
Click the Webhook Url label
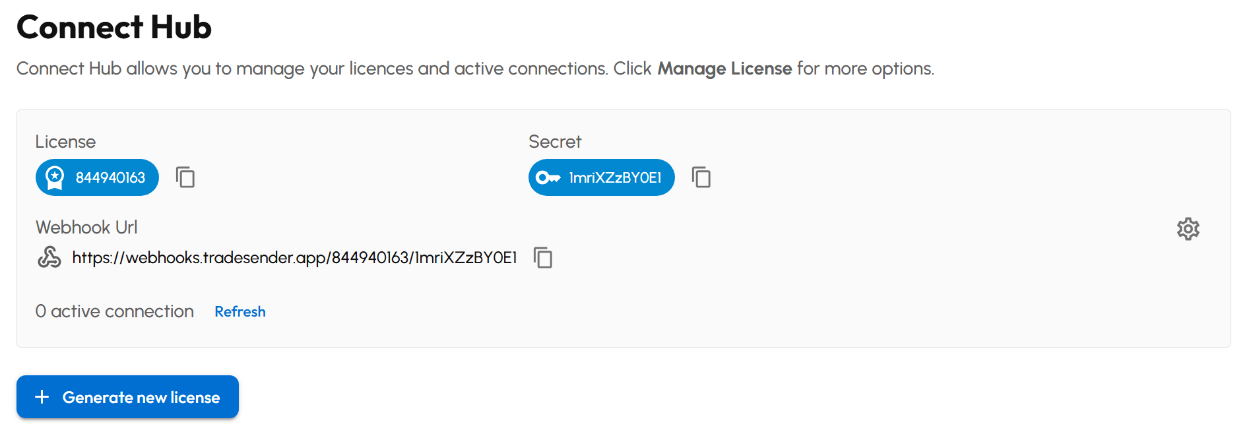tap(86, 227)
